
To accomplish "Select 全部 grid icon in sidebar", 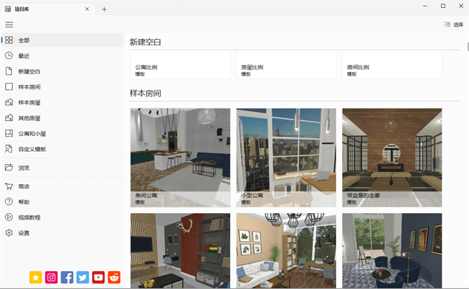I will (9, 40).
